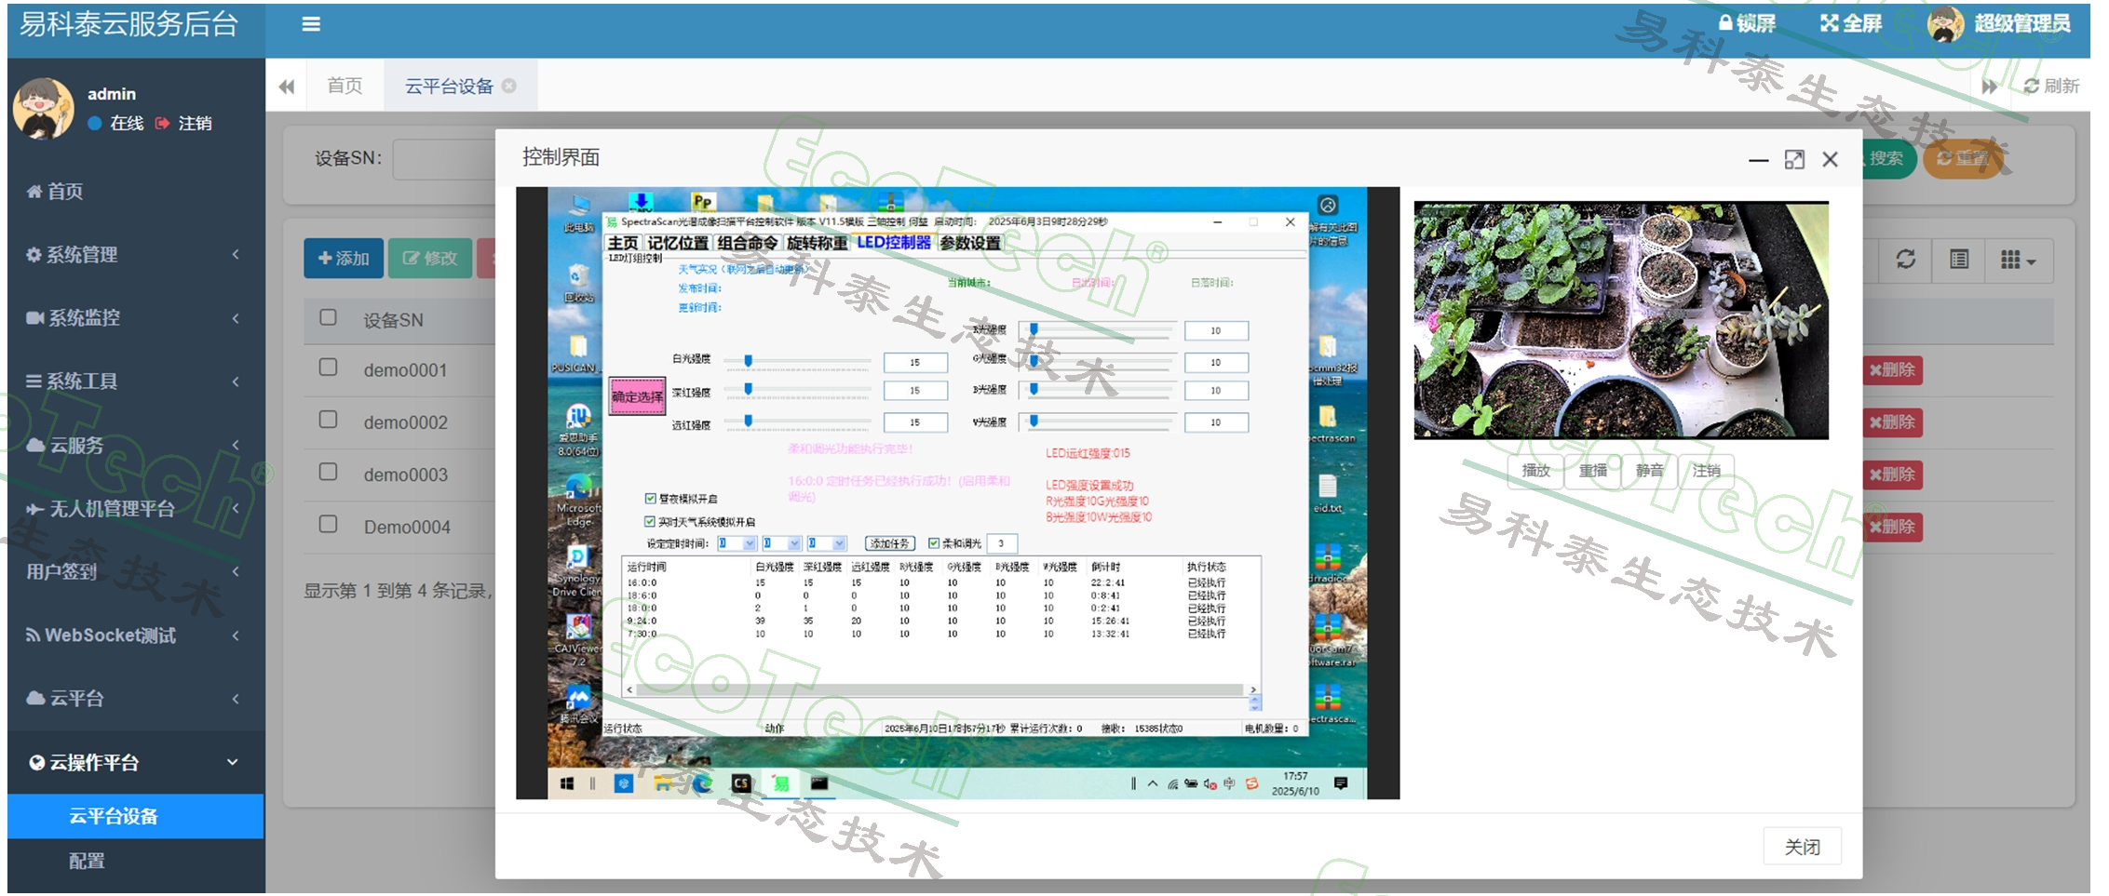Image resolution: width=2109 pixels, height=896 pixels.
Task: Open the columns grid dropdown
Action: 2017,260
